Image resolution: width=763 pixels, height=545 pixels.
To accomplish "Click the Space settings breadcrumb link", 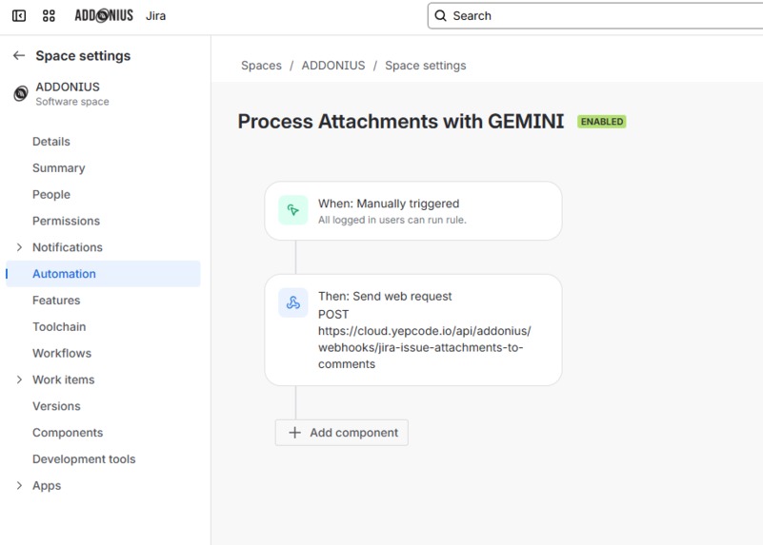I will coord(425,66).
